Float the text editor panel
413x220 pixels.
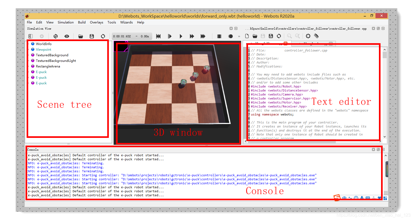click(x=378, y=29)
